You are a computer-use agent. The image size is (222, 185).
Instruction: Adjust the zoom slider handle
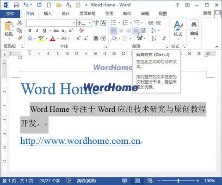(179, 181)
